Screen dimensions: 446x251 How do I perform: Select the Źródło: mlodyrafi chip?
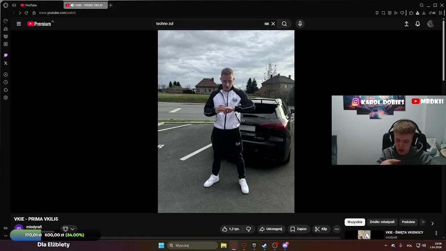382,222
